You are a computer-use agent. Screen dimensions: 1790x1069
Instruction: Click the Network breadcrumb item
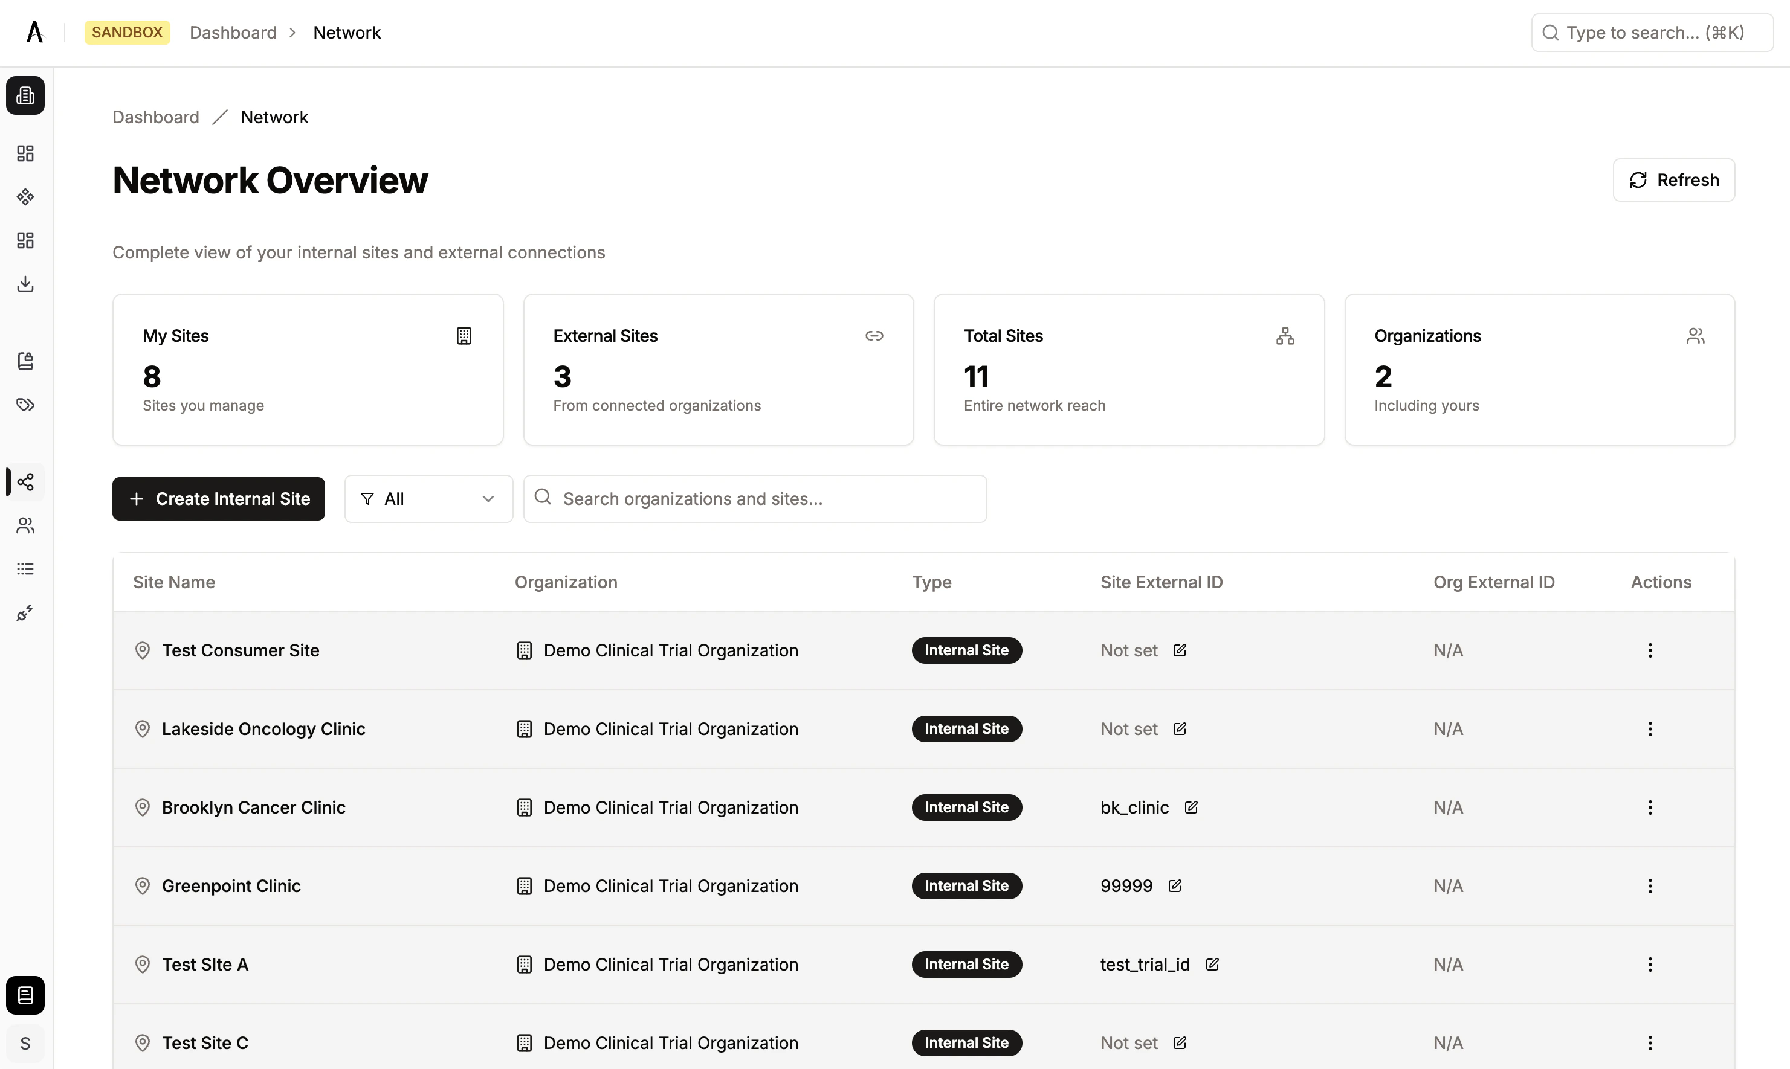(274, 117)
